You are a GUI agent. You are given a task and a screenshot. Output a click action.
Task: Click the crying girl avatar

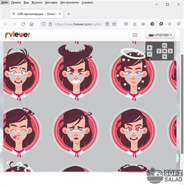tap(76, 133)
